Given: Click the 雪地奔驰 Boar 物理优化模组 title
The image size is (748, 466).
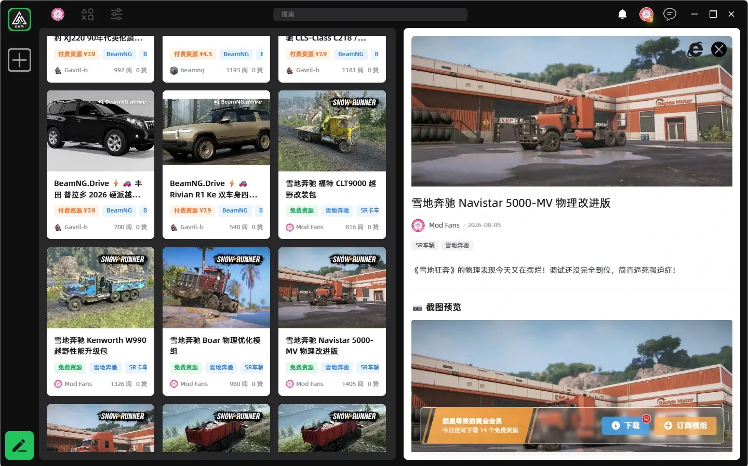Looking at the screenshot, I should [216, 345].
